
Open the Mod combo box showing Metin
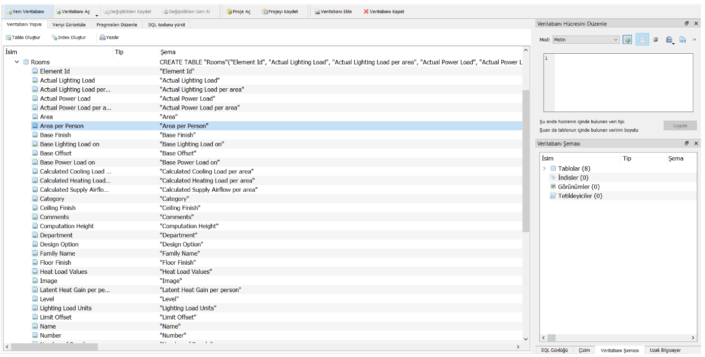[x=586, y=40]
